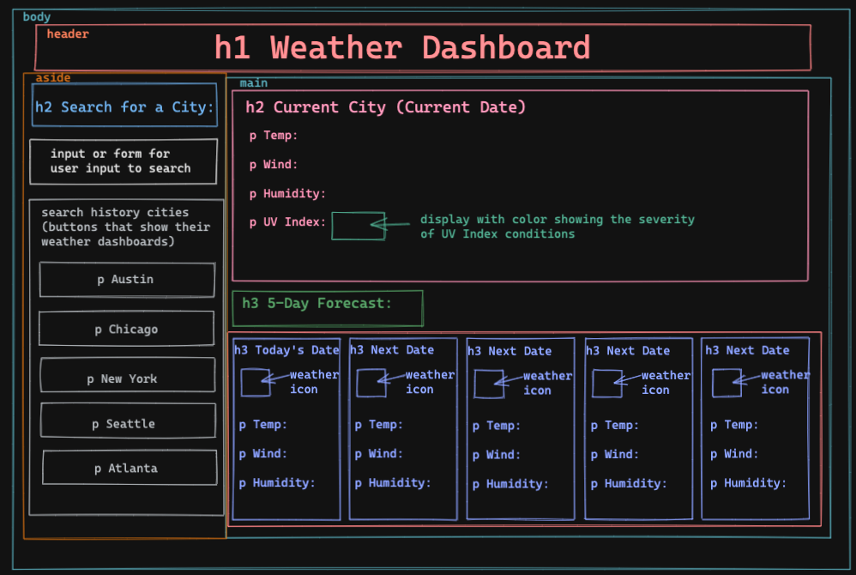Click the Search for a City heading

124,107
